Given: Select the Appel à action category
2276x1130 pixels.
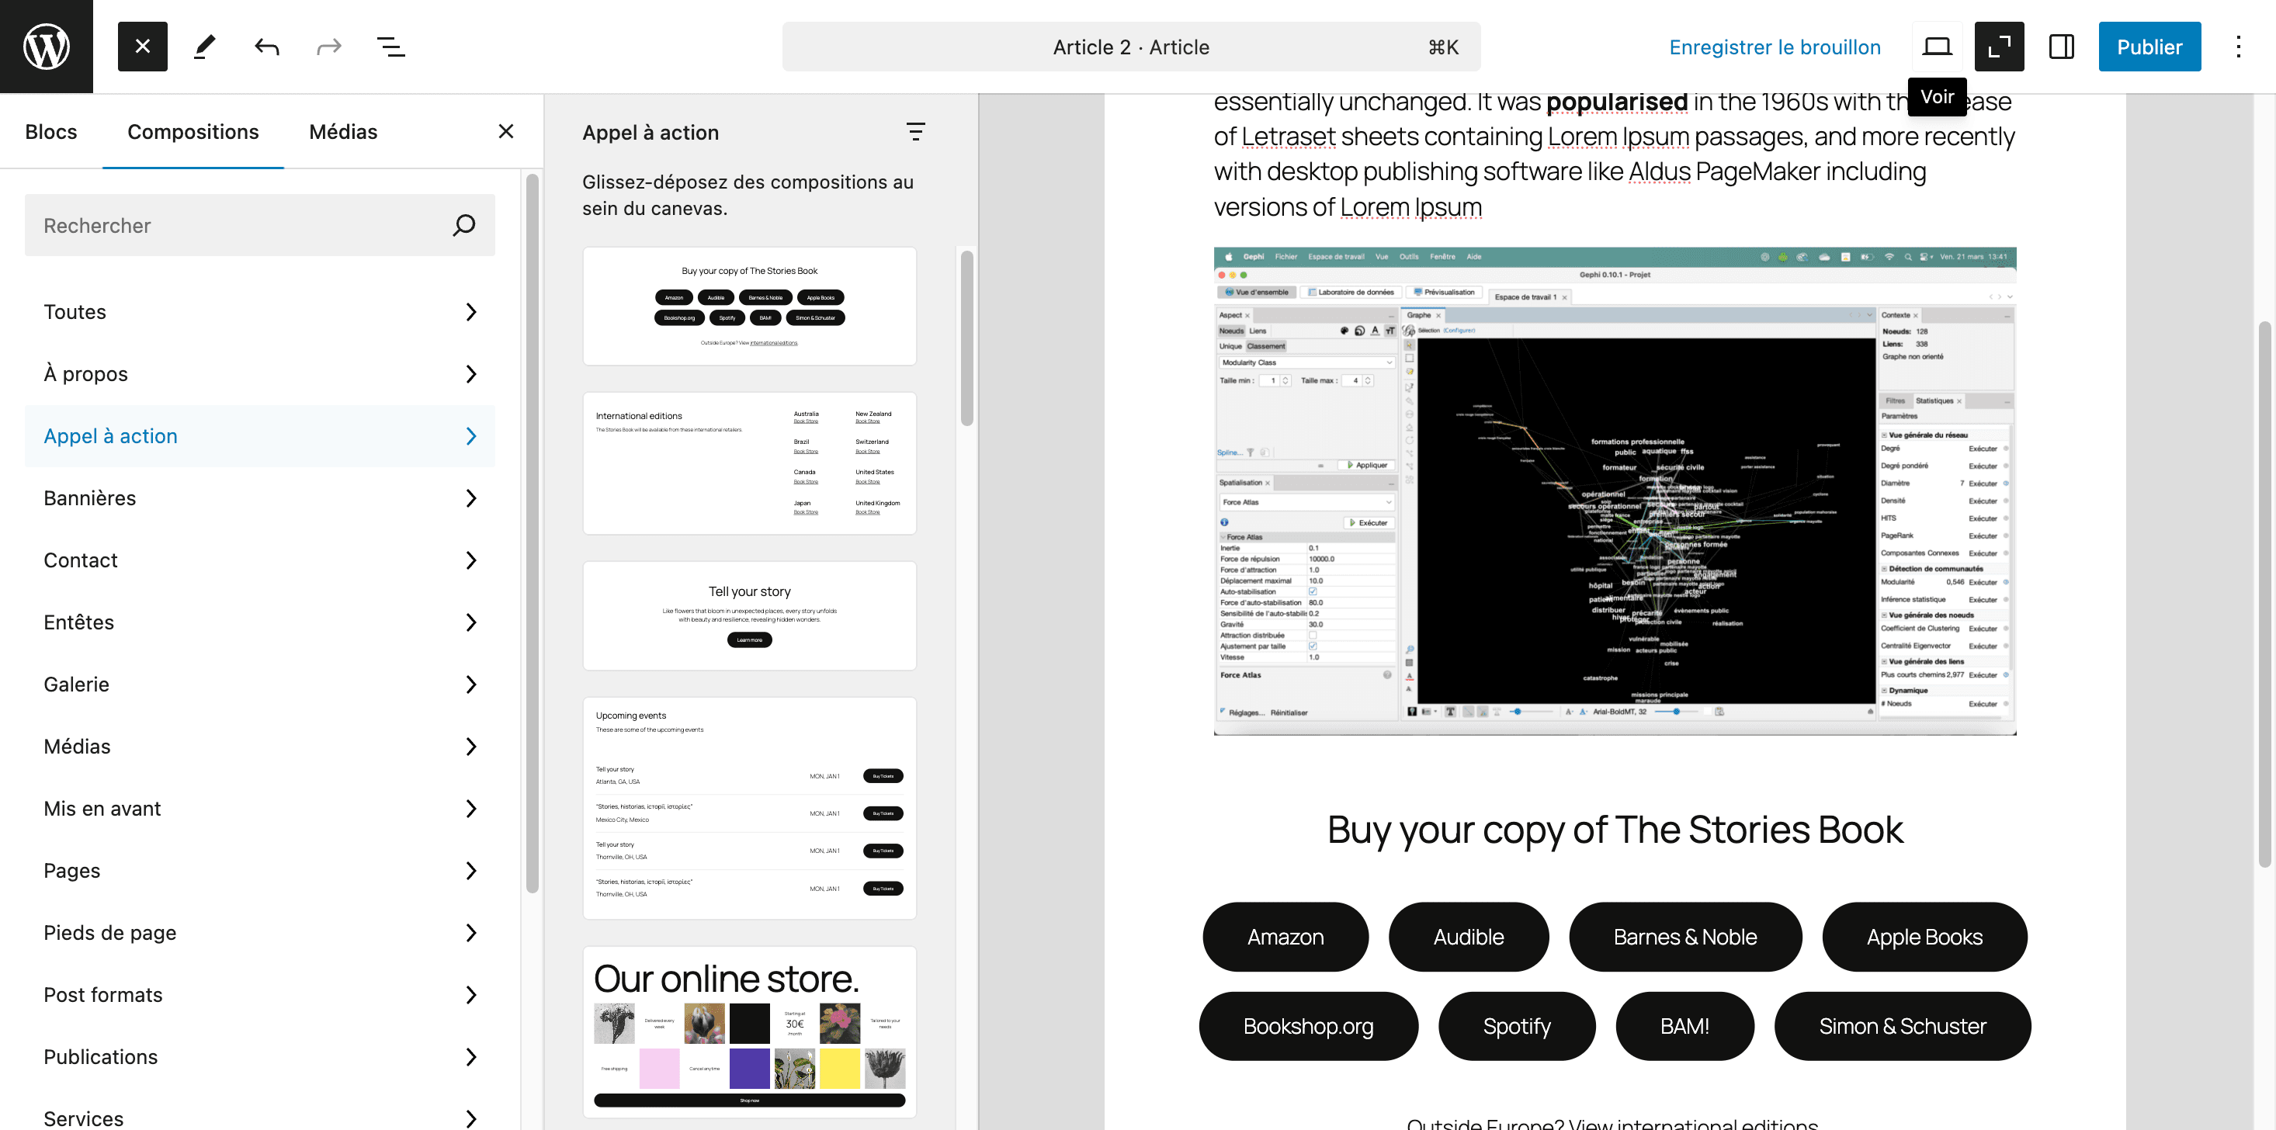Looking at the screenshot, I should (260, 435).
